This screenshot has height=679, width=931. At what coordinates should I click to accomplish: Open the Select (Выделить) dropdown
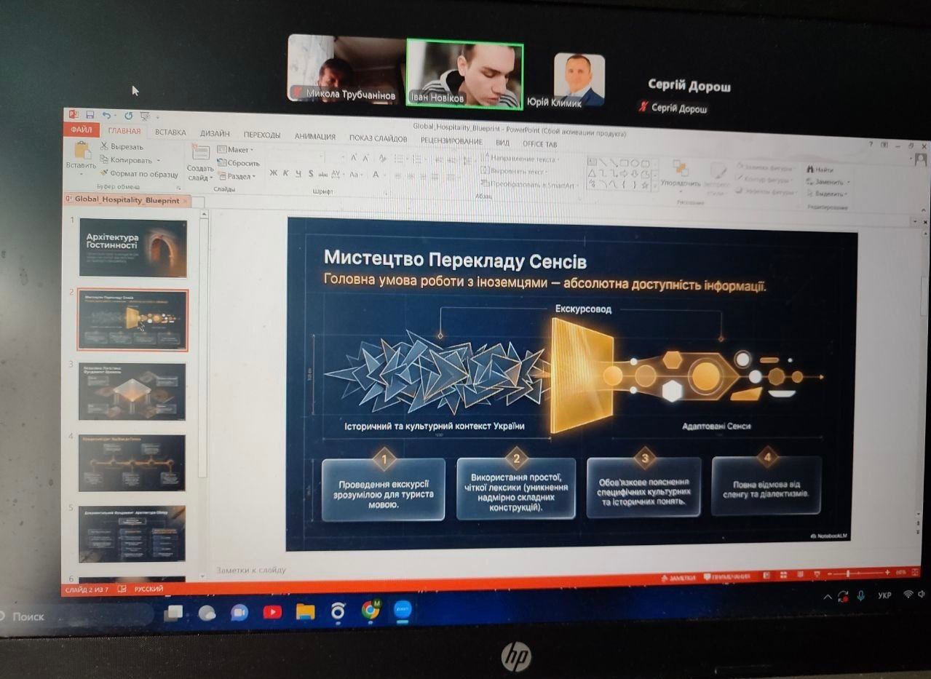(828, 194)
